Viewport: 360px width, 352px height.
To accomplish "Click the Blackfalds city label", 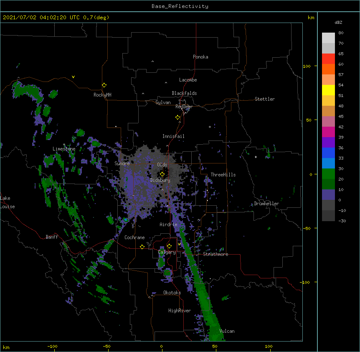I will point(184,93).
